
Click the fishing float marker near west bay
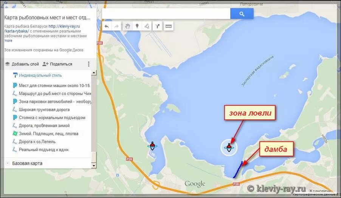(x=152, y=146)
